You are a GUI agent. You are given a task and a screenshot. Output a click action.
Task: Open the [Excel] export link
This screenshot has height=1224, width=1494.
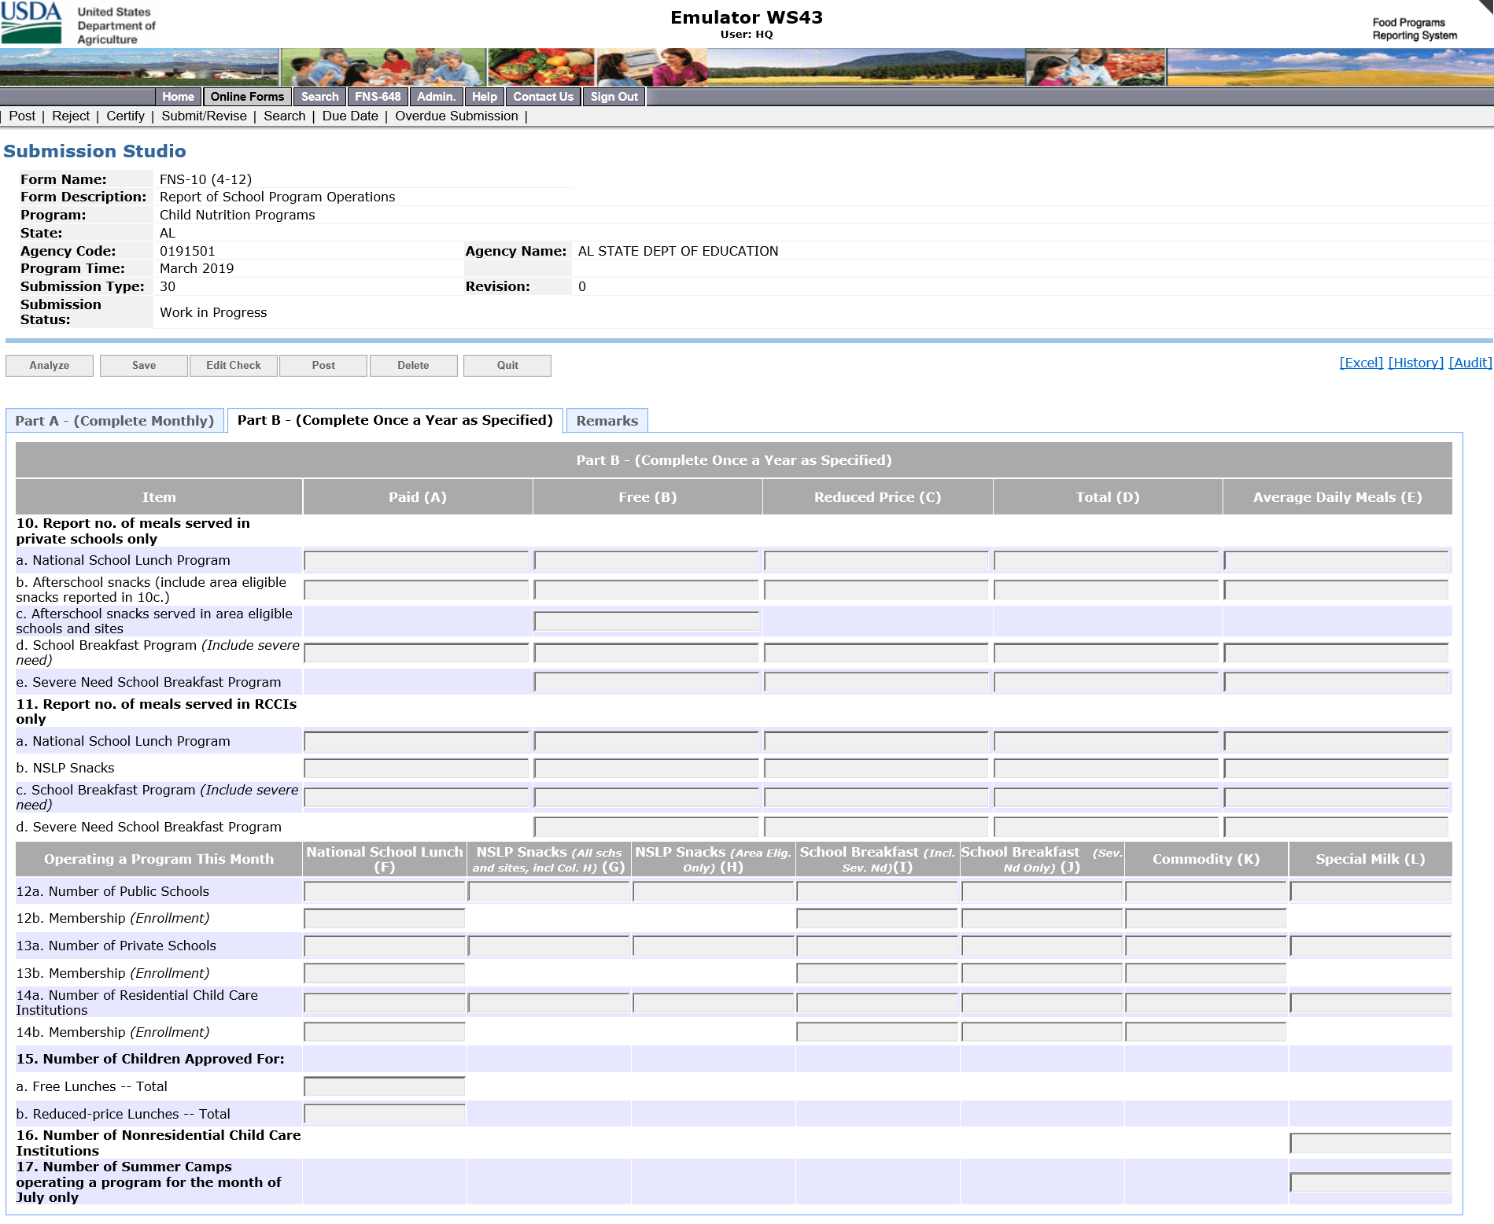[1361, 363]
